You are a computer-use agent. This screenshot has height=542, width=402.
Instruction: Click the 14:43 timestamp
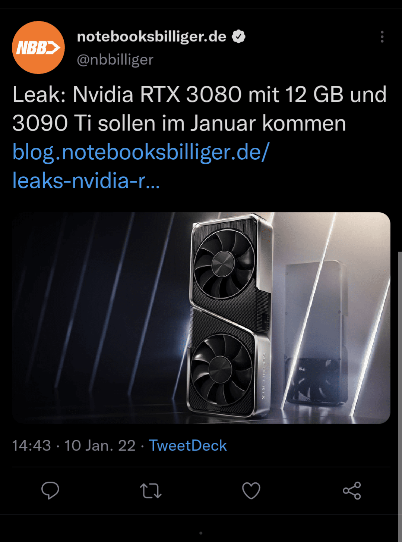coord(31,445)
